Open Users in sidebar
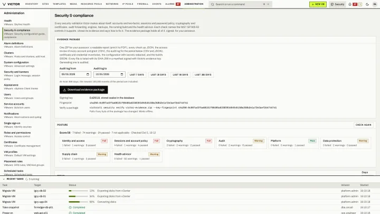Image resolution: width=380 pixels, height=214 pixels. [x=25, y=96]
